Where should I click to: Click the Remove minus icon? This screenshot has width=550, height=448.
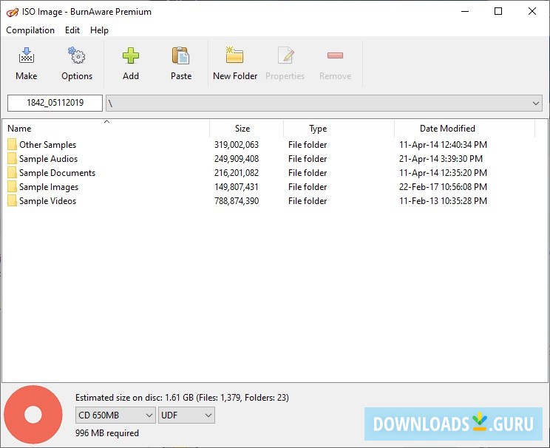(x=335, y=55)
